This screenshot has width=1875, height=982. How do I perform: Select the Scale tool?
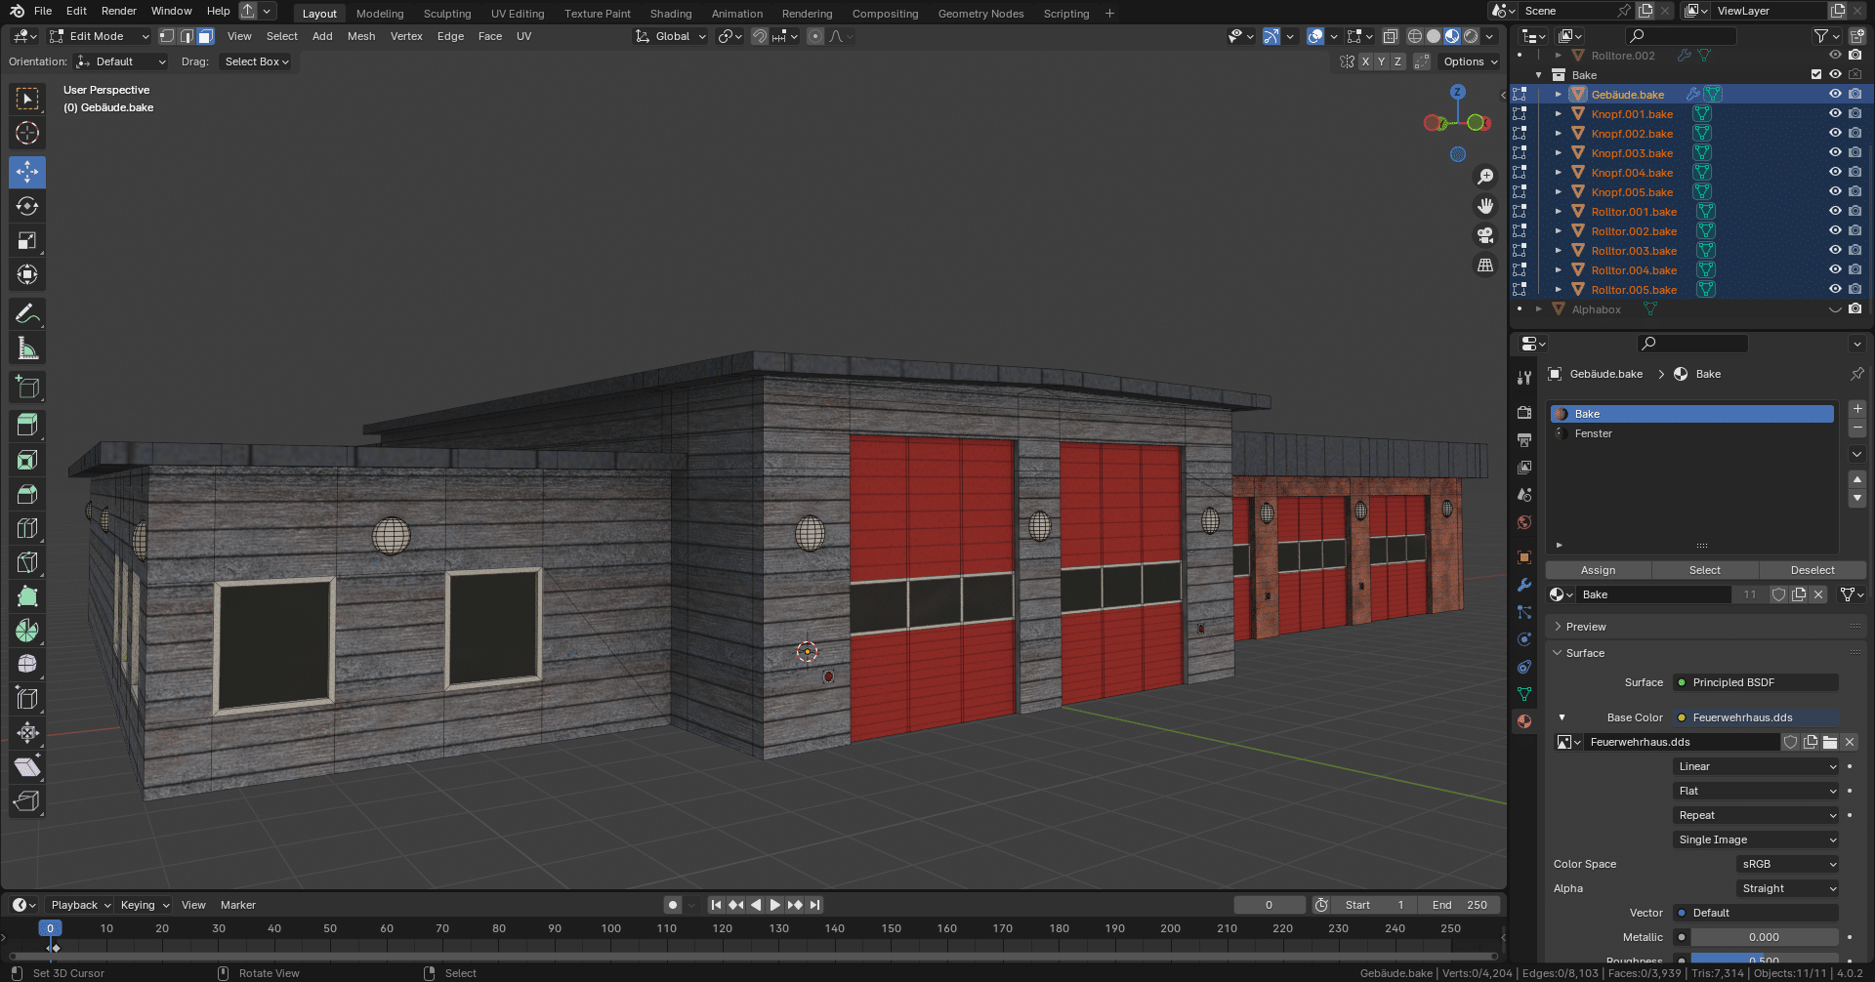tap(27, 240)
